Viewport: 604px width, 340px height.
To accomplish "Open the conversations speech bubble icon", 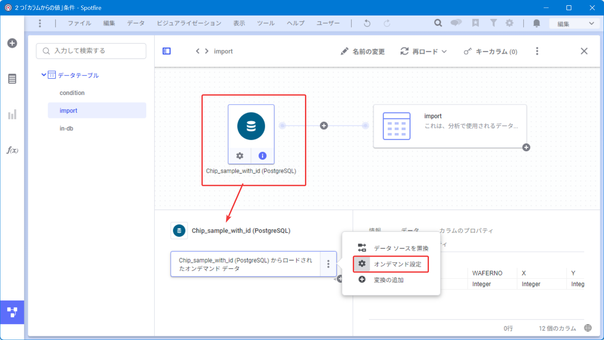I will coord(456,23).
